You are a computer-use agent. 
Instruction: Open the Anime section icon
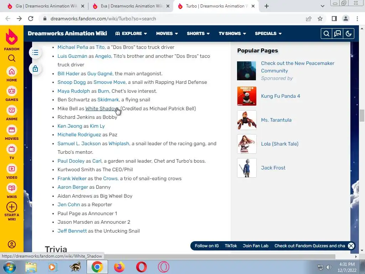pos(12,111)
